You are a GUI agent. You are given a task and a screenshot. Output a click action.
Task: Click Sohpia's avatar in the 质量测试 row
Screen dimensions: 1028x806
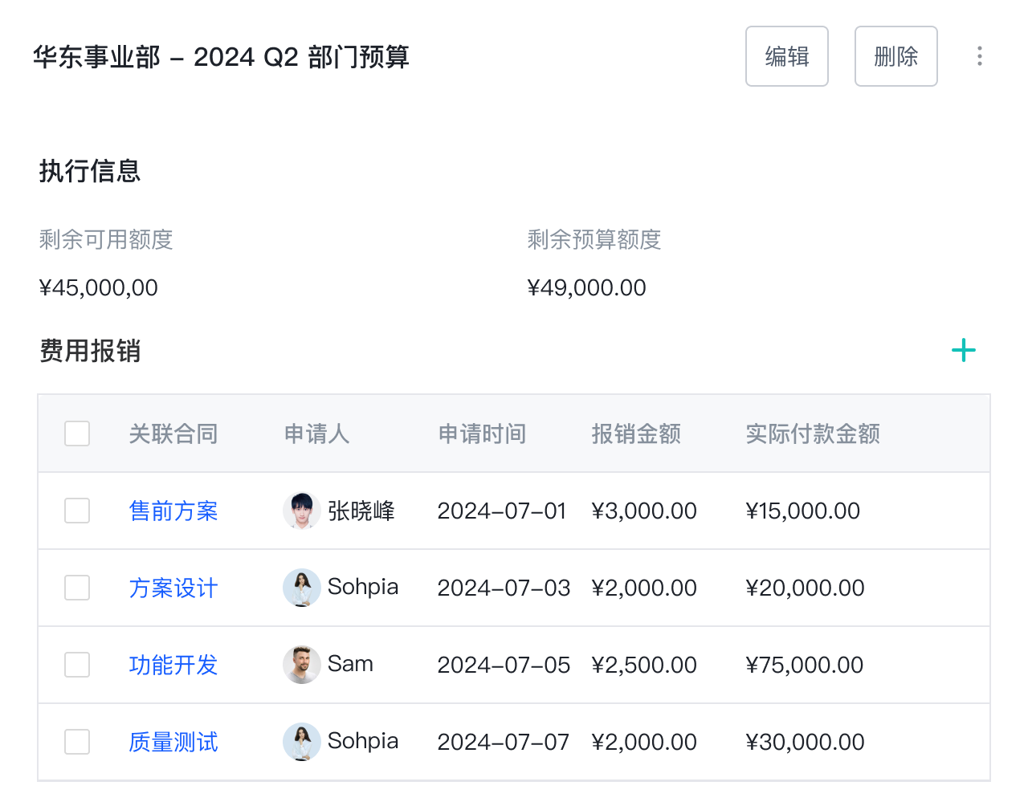302,742
